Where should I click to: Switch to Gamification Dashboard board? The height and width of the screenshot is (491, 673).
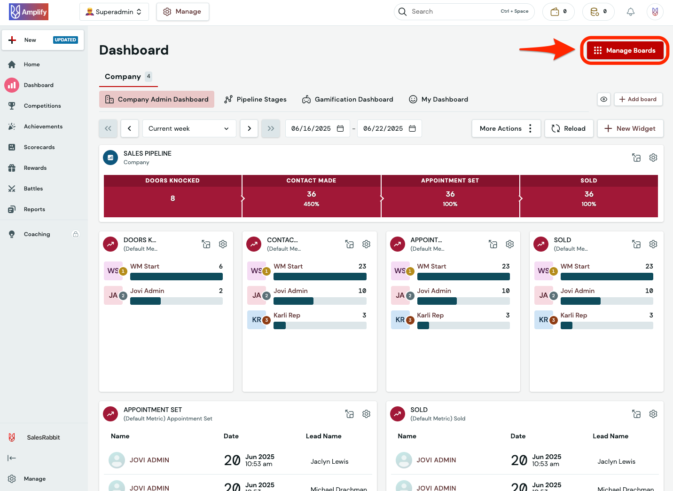tap(347, 99)
